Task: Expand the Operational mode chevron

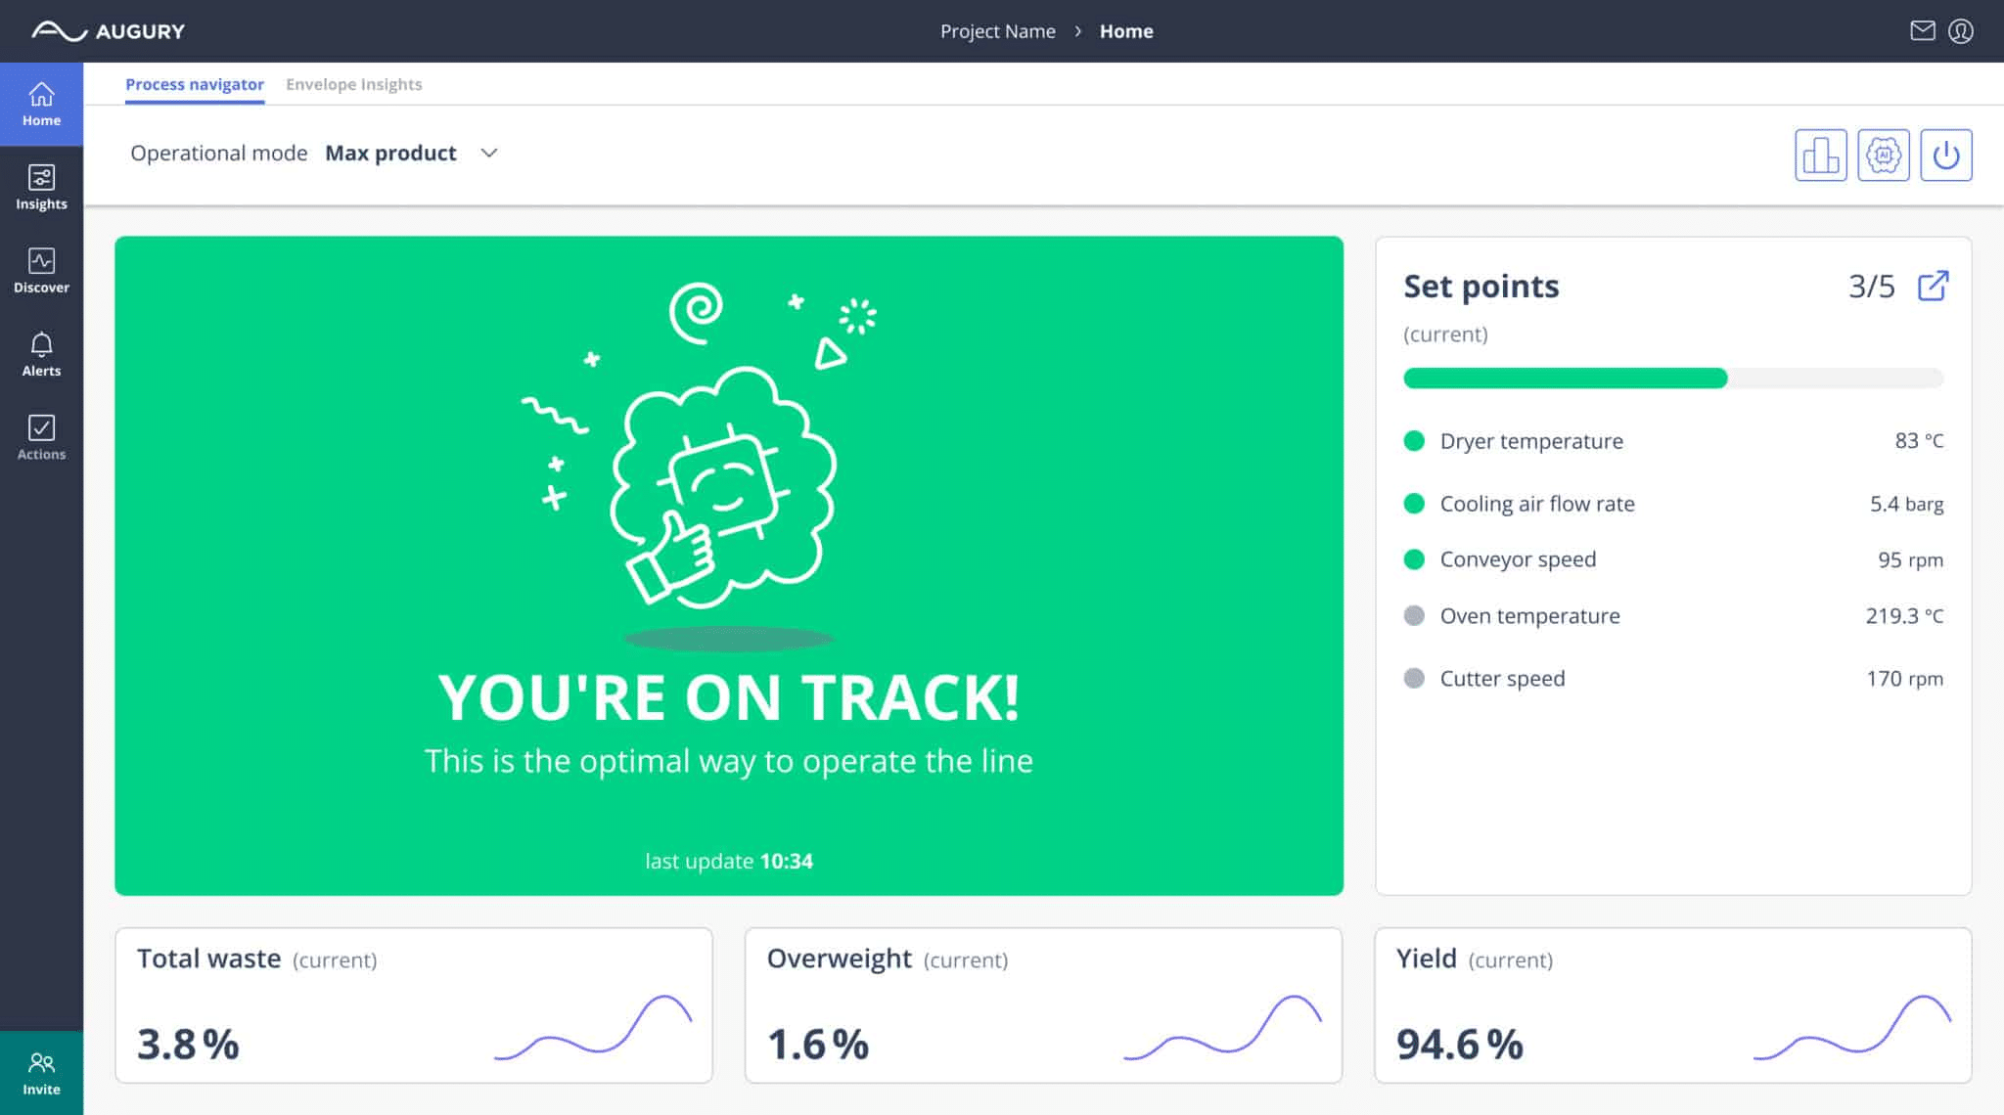Action: 489,153
